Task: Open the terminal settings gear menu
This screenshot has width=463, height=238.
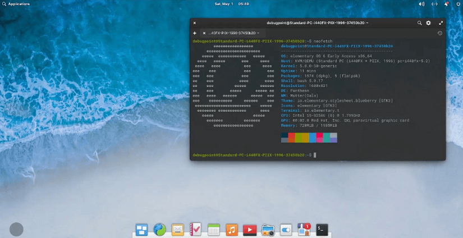Action: coord(428,23)
